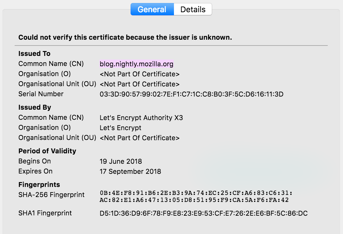343x234 pixels.
Task: Click the Issued To section heading
Action: [x=34, y=54]
